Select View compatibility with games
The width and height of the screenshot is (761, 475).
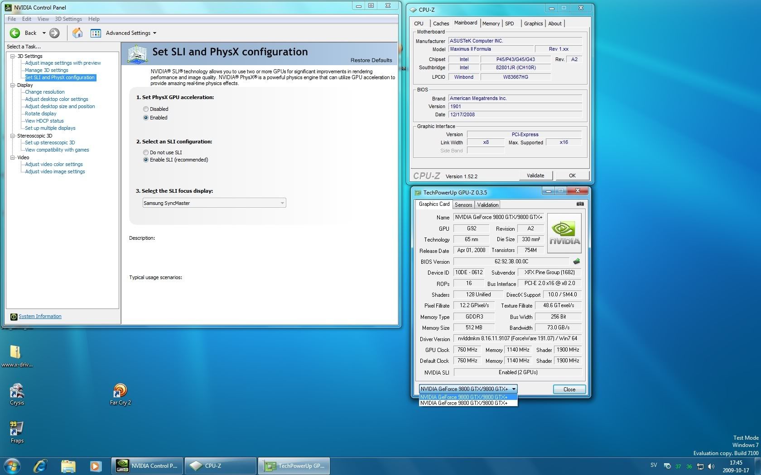57,150
